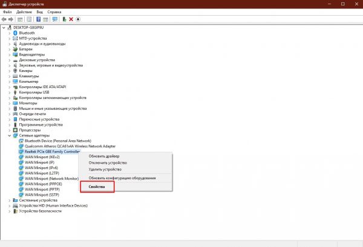
Task: Click the Камеры camera icon
Action: point(15,71)
